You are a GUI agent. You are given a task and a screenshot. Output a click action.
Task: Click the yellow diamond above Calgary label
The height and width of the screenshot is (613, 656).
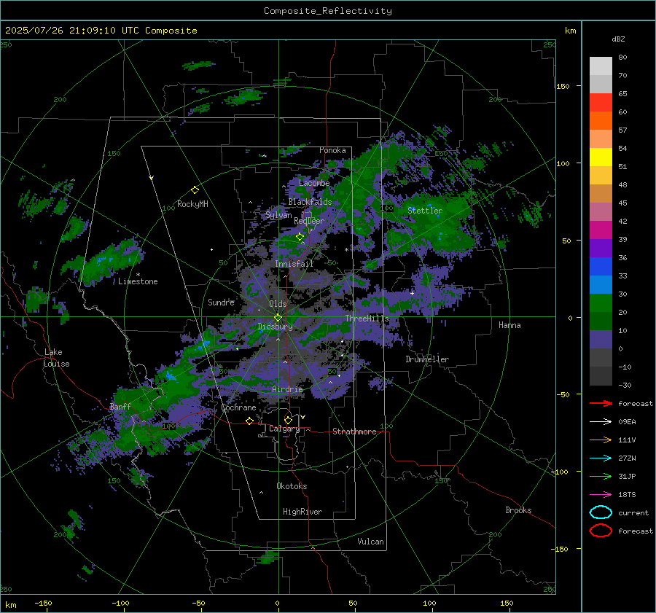(288, 420)
